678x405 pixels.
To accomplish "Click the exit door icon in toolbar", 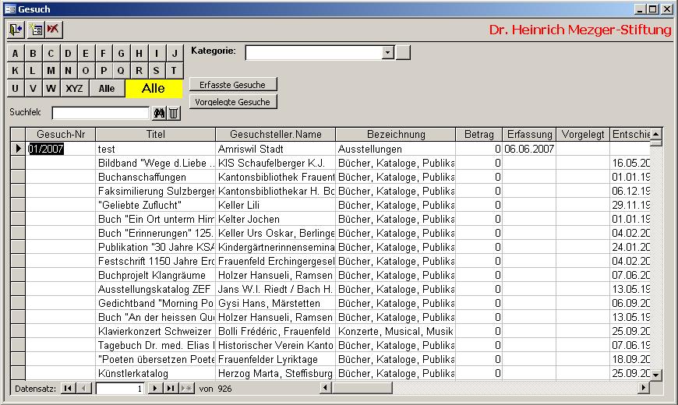I will (x=16, y=30).
